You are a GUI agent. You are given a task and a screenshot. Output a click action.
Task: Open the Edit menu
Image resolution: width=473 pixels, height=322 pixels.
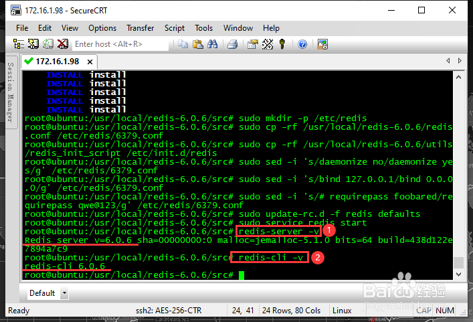tap(45, 28)
